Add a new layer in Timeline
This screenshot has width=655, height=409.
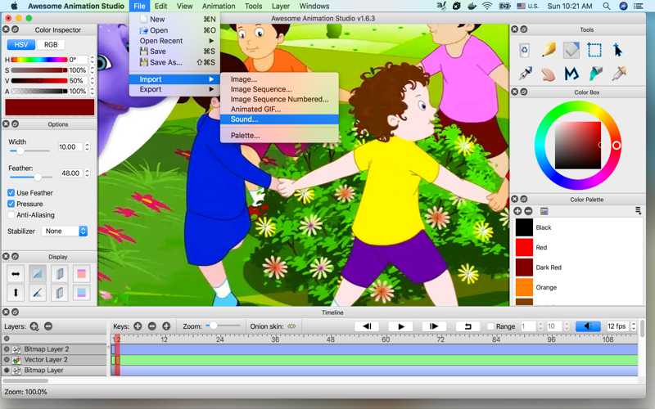pyautogui.click(x=34, y=326)
